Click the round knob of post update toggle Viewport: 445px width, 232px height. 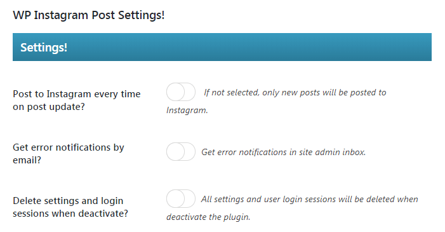point(175,92)
